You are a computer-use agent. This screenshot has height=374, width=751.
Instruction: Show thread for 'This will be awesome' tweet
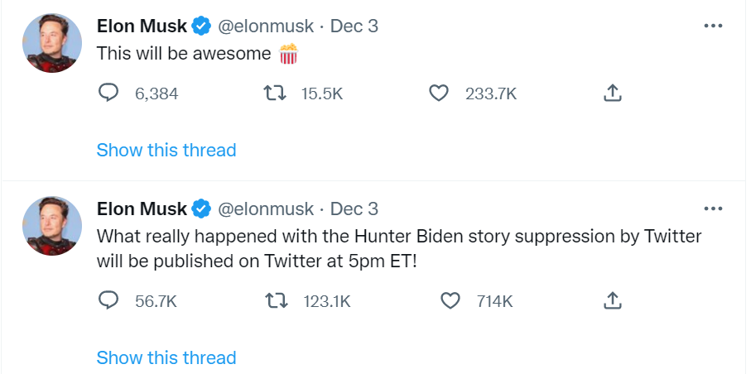pos(166,150)
